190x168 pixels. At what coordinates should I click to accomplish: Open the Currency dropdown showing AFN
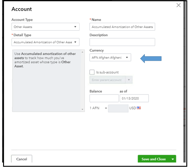point(110,57)
